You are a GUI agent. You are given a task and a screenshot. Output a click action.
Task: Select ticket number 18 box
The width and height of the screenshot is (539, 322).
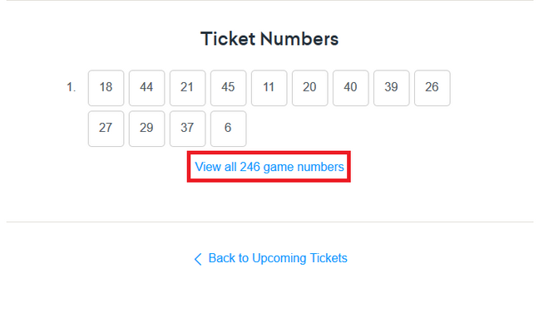[x=106, y=88]
